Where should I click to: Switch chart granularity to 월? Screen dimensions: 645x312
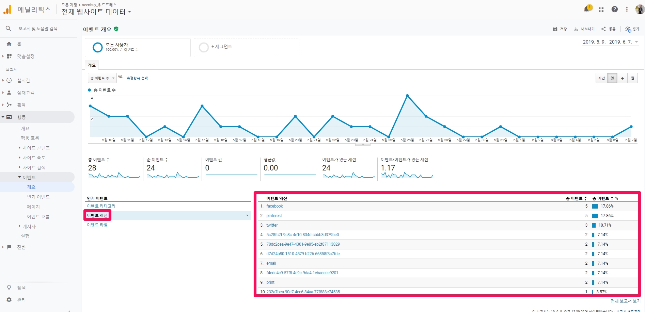tap(632, 78)
